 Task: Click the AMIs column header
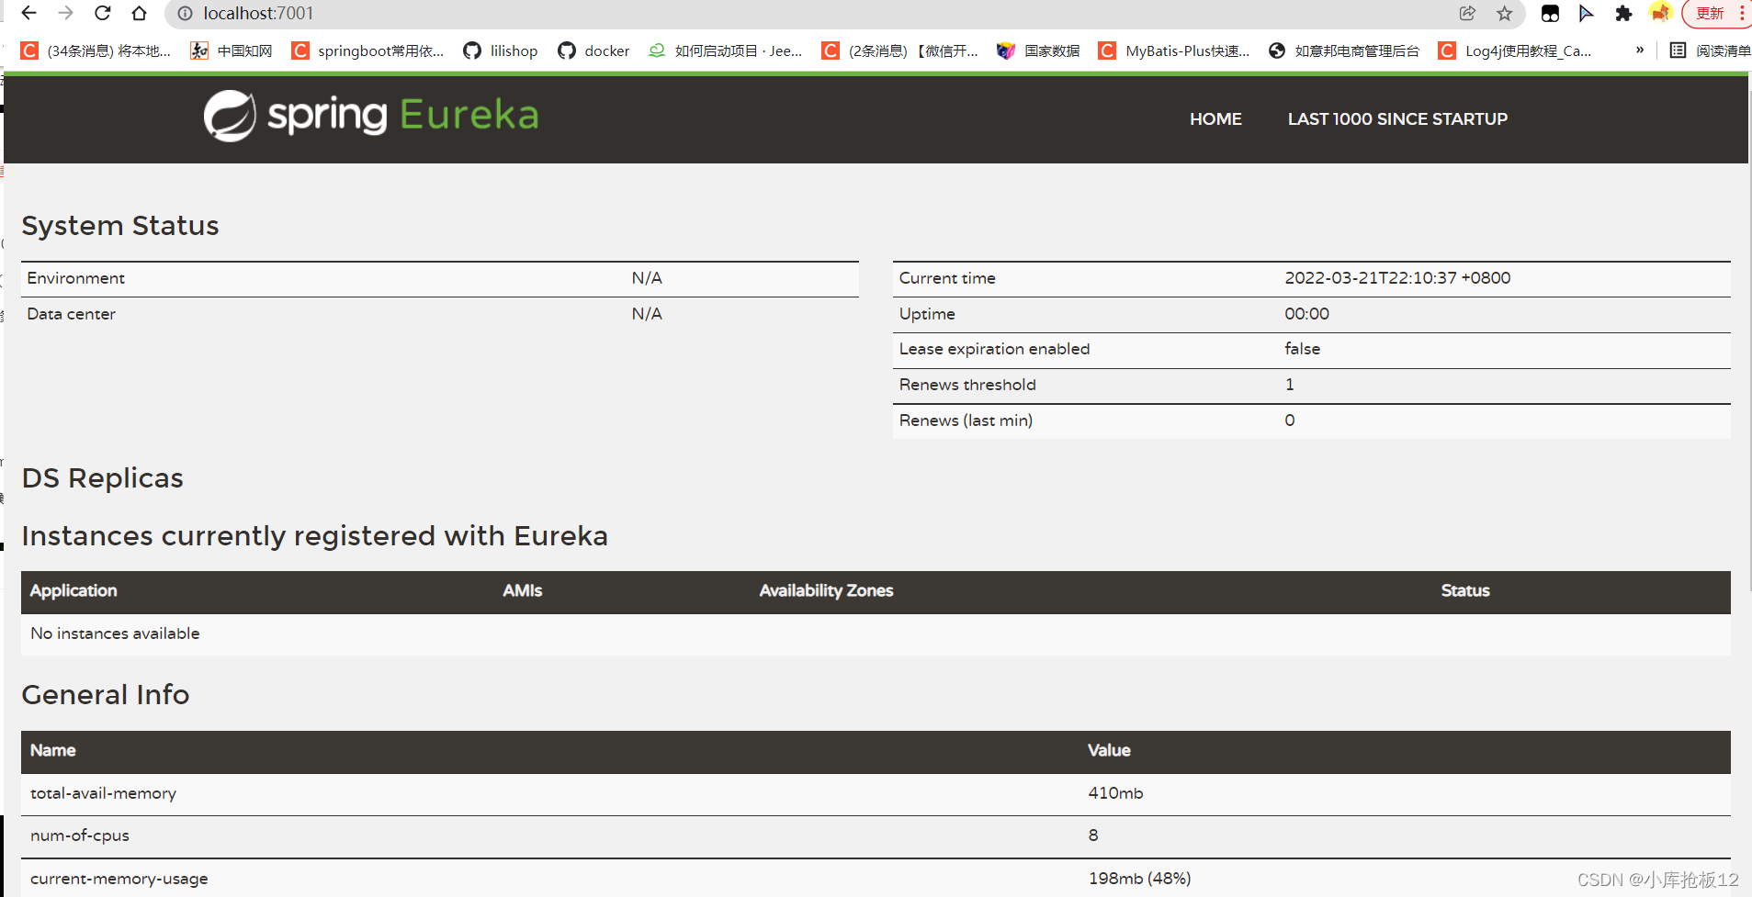pyautogui.click(x=522, y=590)
